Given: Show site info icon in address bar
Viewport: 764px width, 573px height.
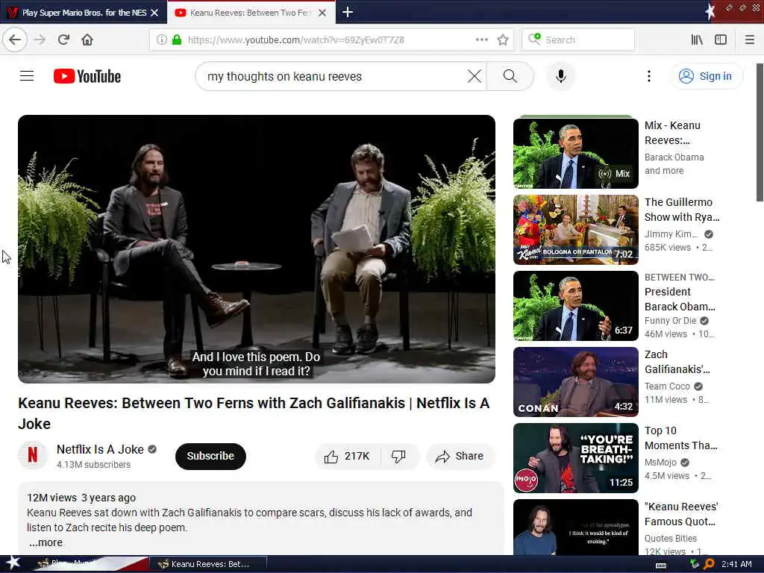Looking at the screenshot, I should coord(161,40).
